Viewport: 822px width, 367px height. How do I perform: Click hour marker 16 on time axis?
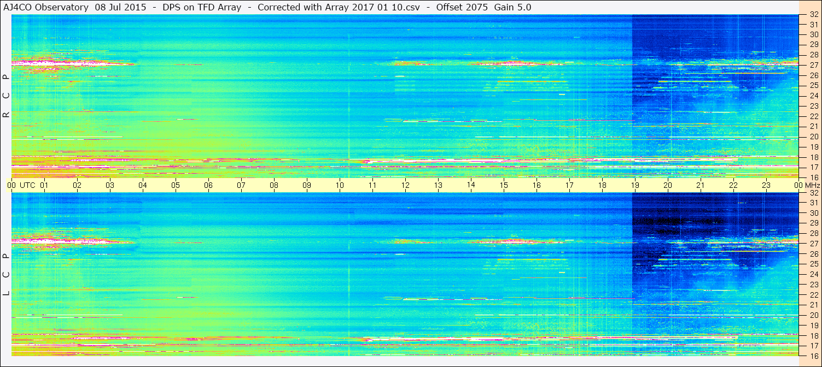click(x=537, y=185)
